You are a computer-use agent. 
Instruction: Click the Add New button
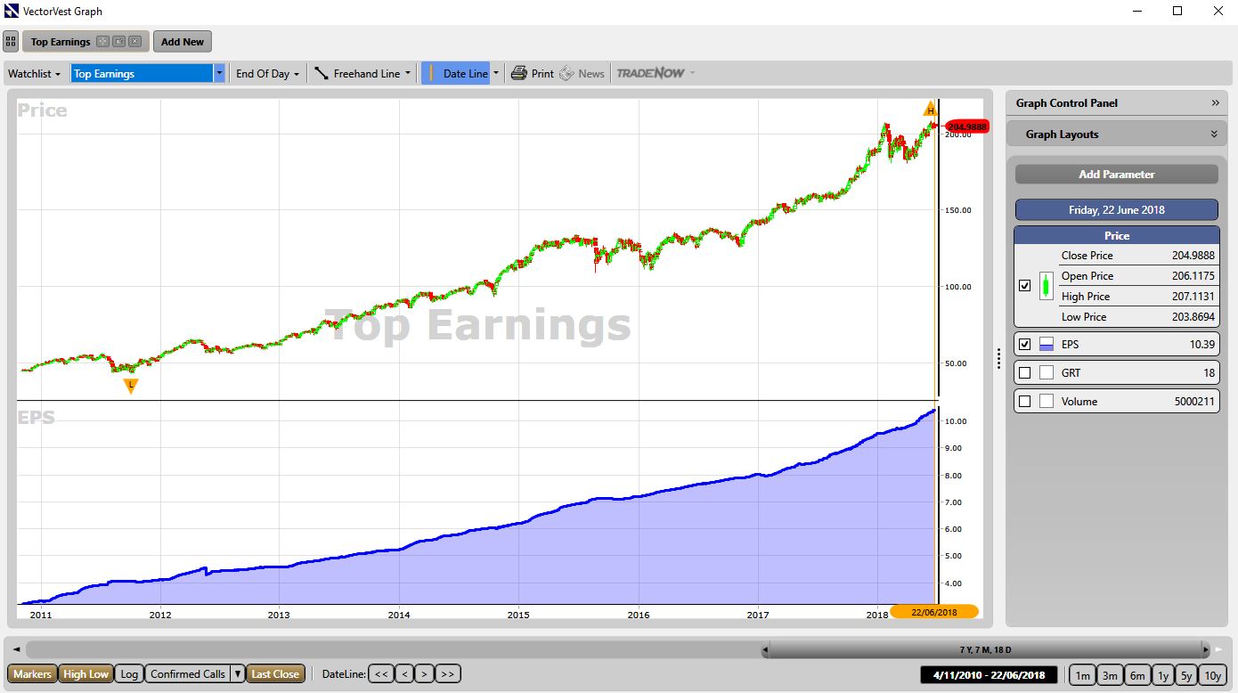coord(182,41)
